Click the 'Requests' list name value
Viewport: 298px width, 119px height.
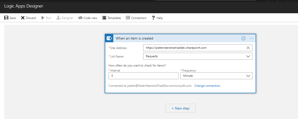[x=152, y=56]
